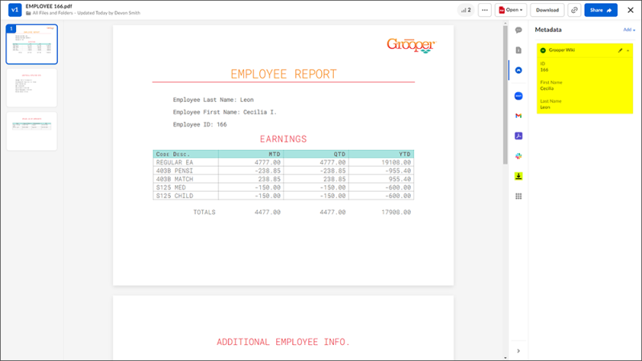This screenshot has height=361, width=642.
Task: Click the Metadata panel heading
Action: pos(548,30)
